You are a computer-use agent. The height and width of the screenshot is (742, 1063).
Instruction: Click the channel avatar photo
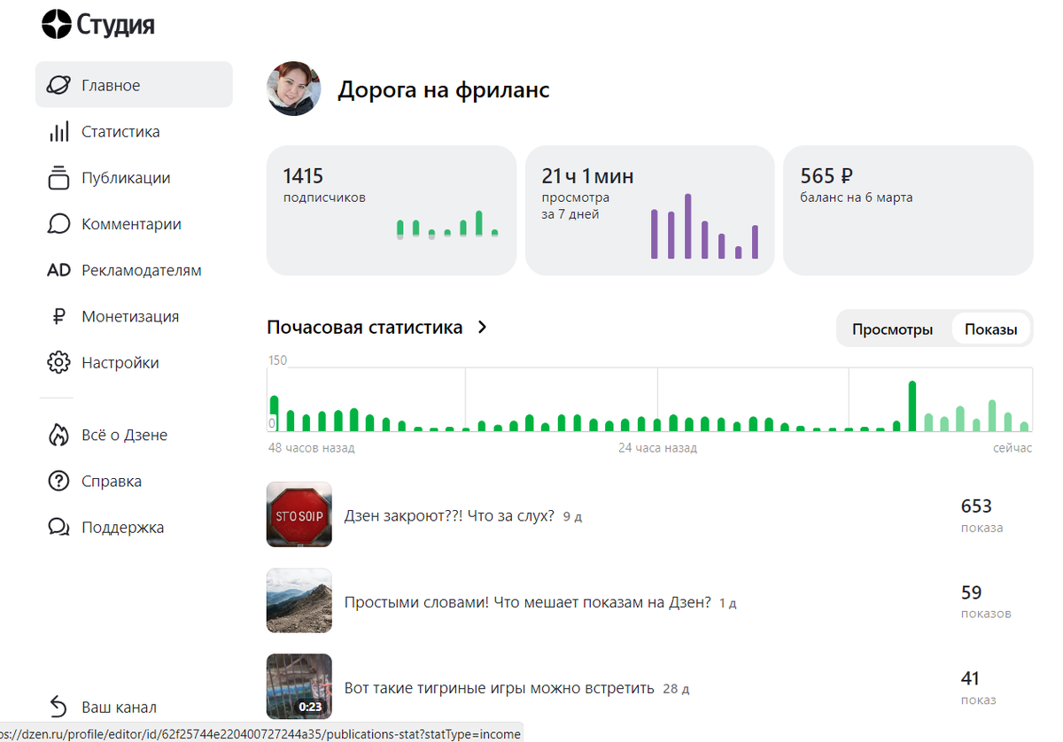293,89
